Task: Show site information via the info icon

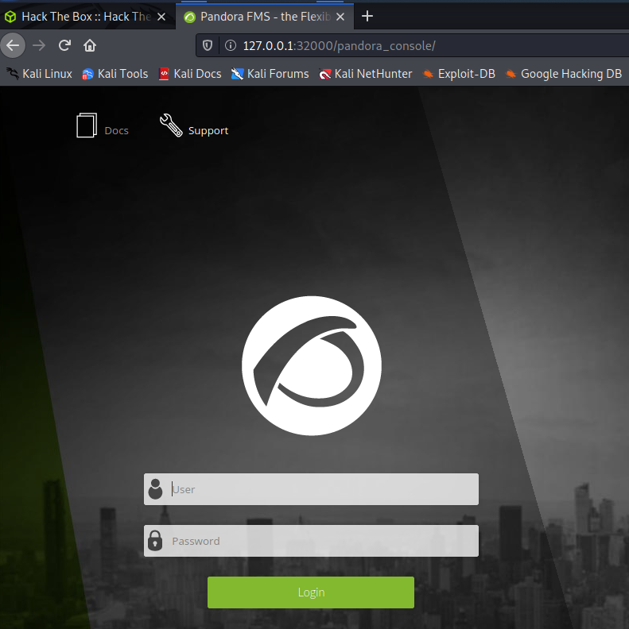Action: (231, 45)
